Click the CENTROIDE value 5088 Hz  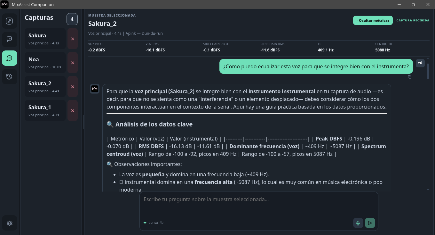click(383, 50)
